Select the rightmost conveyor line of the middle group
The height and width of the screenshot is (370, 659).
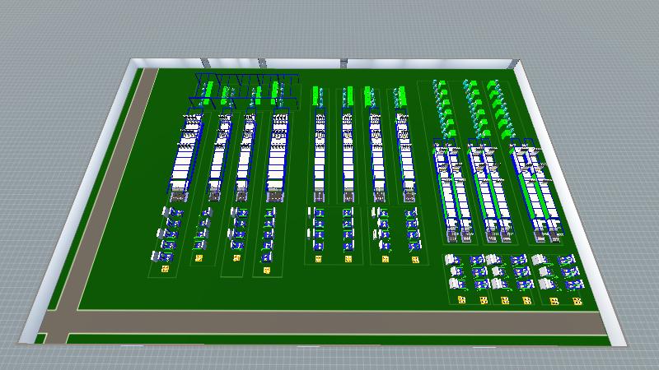[x=404, y=156]
